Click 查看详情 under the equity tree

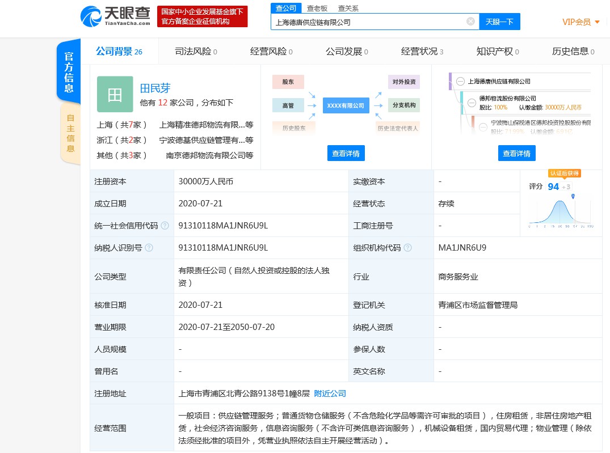tap(516, 154)
